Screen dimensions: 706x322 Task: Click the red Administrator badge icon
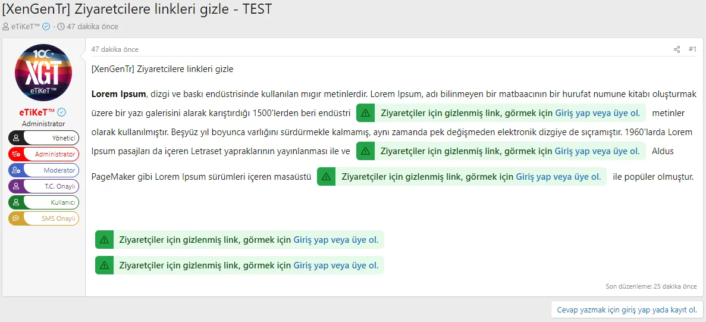click(x=16, y=154)
